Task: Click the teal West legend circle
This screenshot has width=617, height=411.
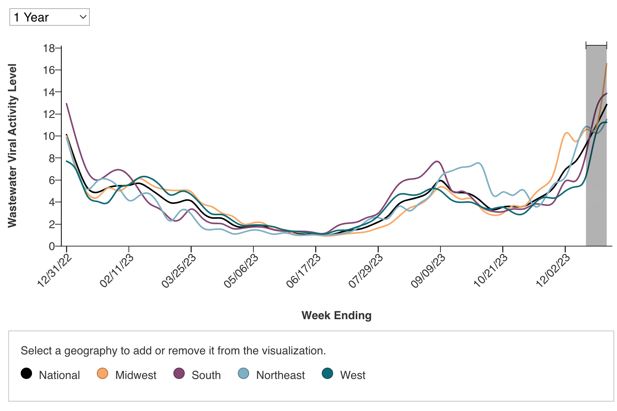Action: coord(327,373)
